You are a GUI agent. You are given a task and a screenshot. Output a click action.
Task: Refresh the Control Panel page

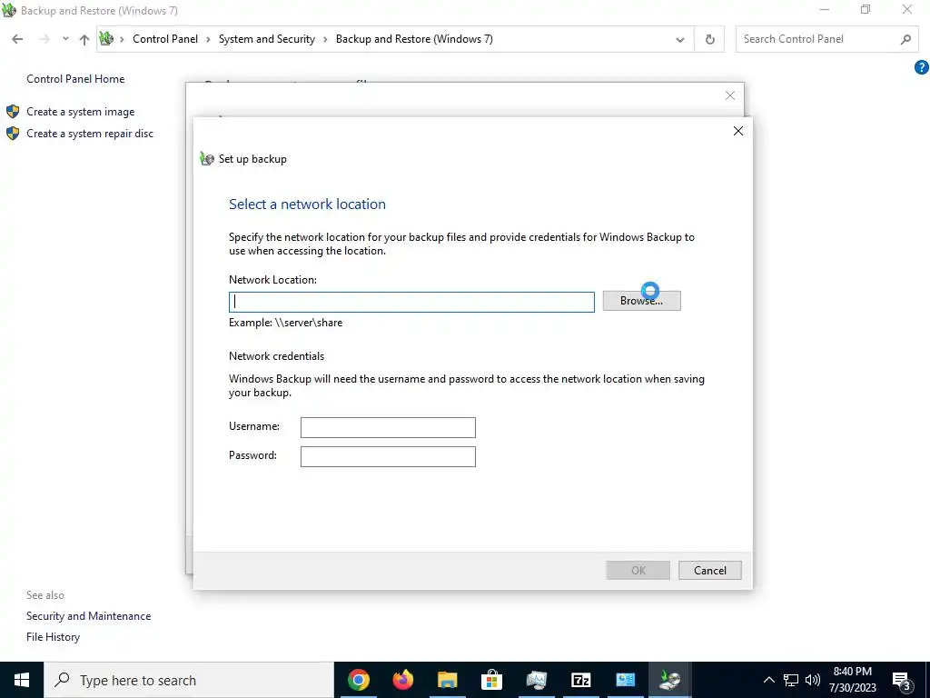tap(709, 40)
